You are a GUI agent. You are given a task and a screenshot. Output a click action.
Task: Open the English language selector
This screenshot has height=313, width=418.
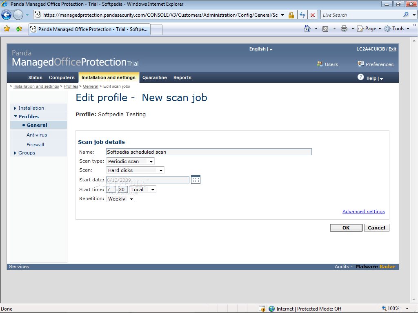pos(260,49)
